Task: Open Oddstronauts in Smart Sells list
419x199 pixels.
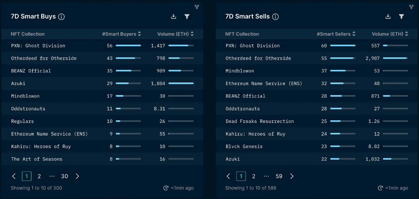Action: 243,109
